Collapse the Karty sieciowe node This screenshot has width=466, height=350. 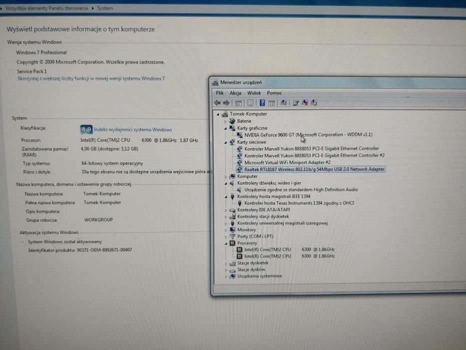point(226,142)
